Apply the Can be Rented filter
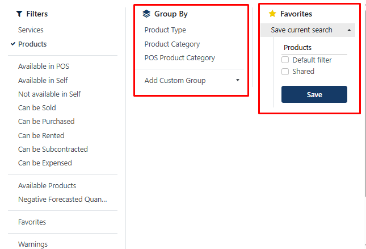The image size is (366, 249). 41,135
